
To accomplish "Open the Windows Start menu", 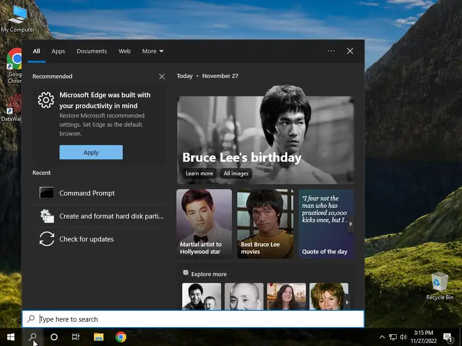I will [11, 337].
